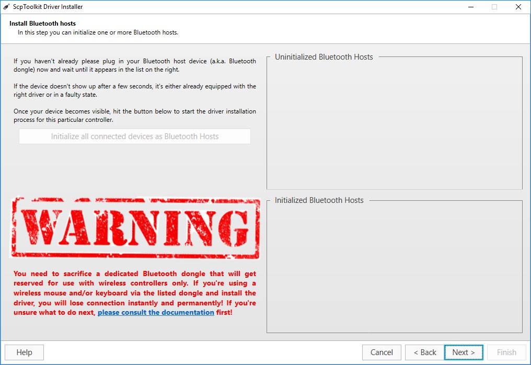
Task: Click the red WARNING stamp image
Action: coord(135,229)
